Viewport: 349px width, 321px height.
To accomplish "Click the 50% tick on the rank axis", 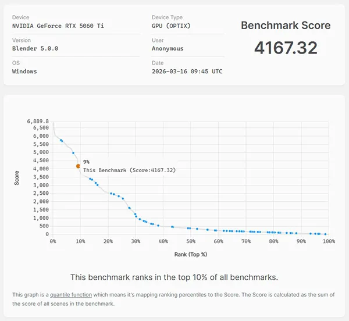I will pyautogui.click(x=191, y=241).
